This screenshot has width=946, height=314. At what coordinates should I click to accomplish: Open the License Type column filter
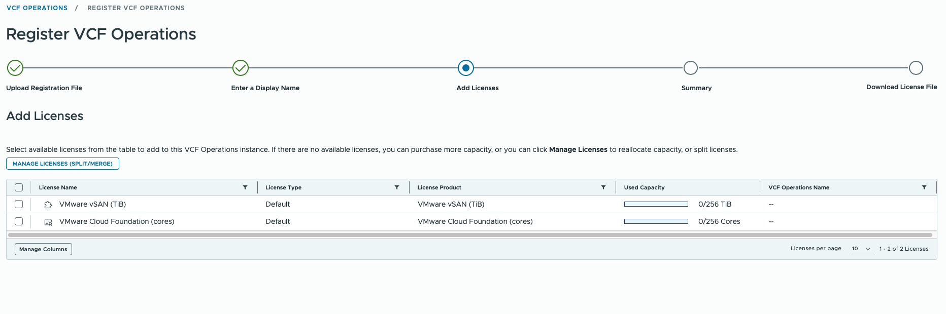pyautogui.click(x=397, y=187)
